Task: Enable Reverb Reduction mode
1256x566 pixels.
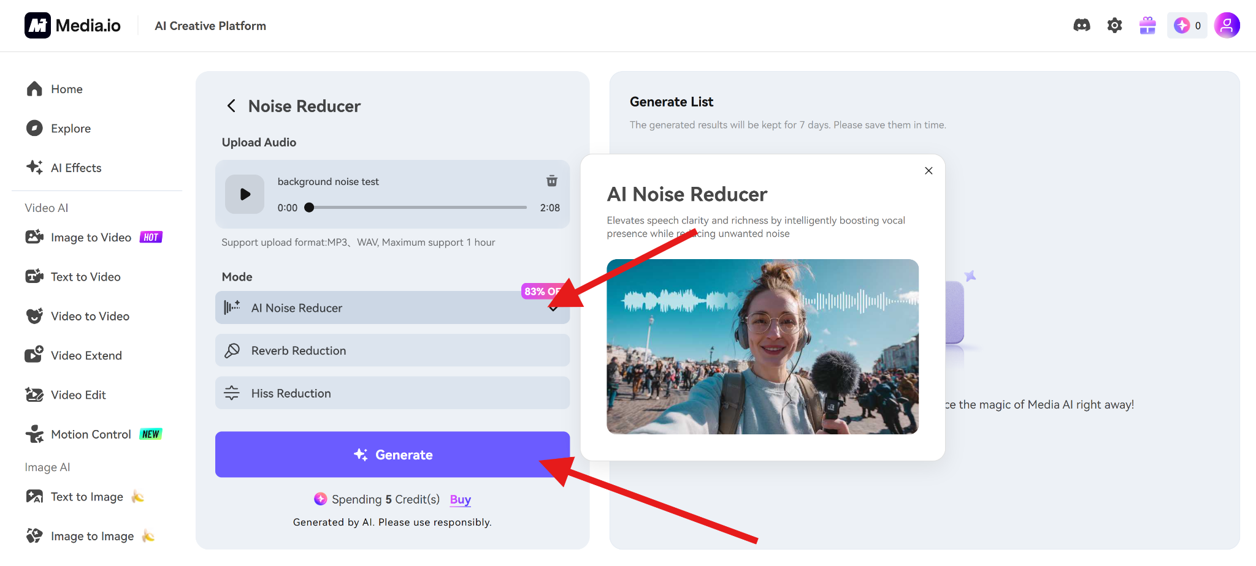Action: click(x=392, y=350)
